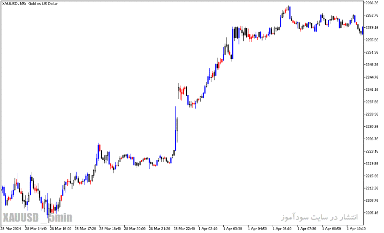Image resolution: width=384 pixels, height=233 pixels.
Task: Click the 2241.16 price axis label
Action: pos(372,89)
